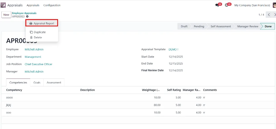276x129 pixels.
Task: Open the chat messages icon with badge 10
Action: click(x=217, y=5)
